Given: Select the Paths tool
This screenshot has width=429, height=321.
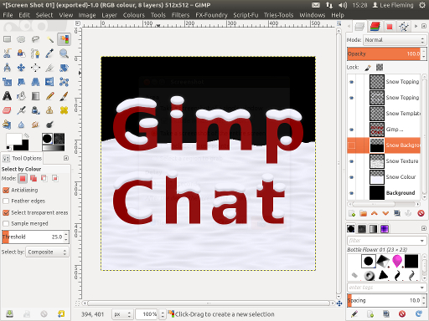Looking at the screenshot, I should click(35, 53).
